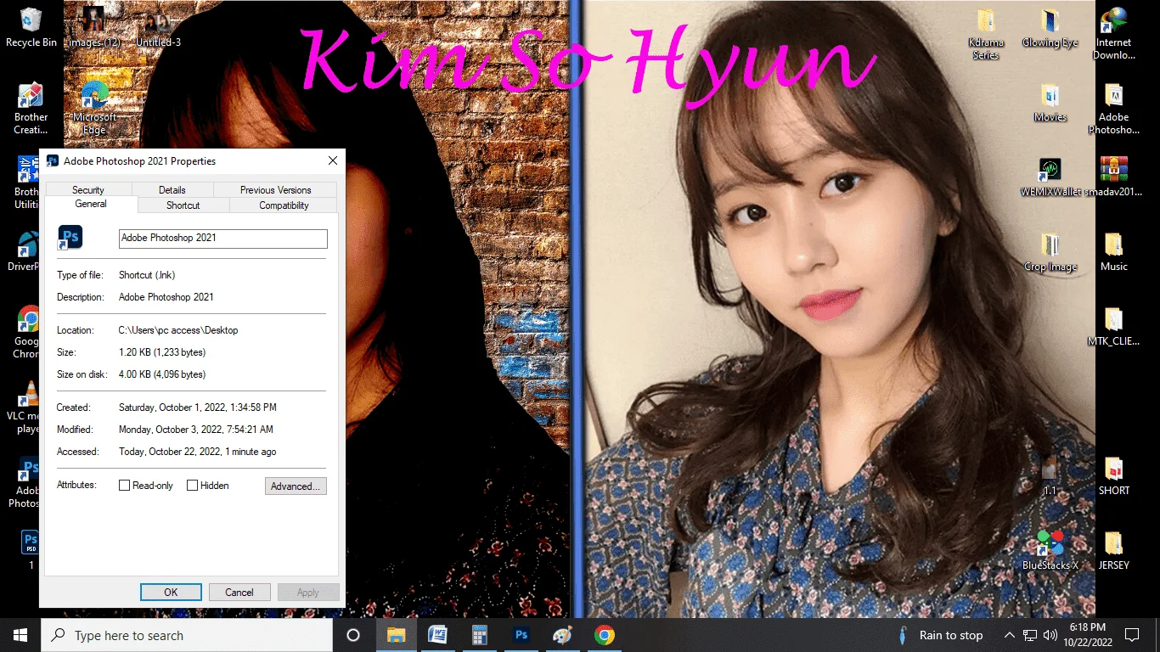Click Cancel in properties dialog
1160x652 pixels.
(x=239, y=593)
